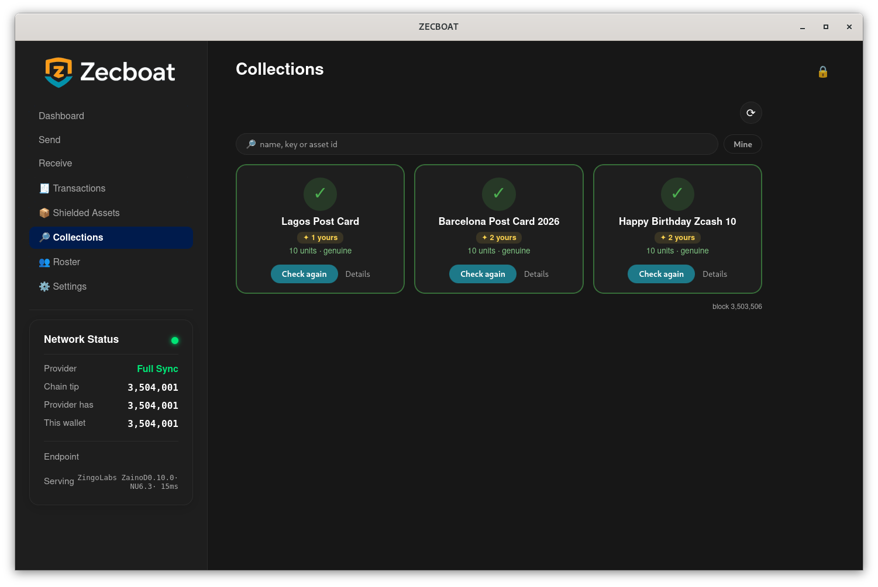Click the Happy Birthday Zcash 10 checkmark badge

click(x=677, y=194)
